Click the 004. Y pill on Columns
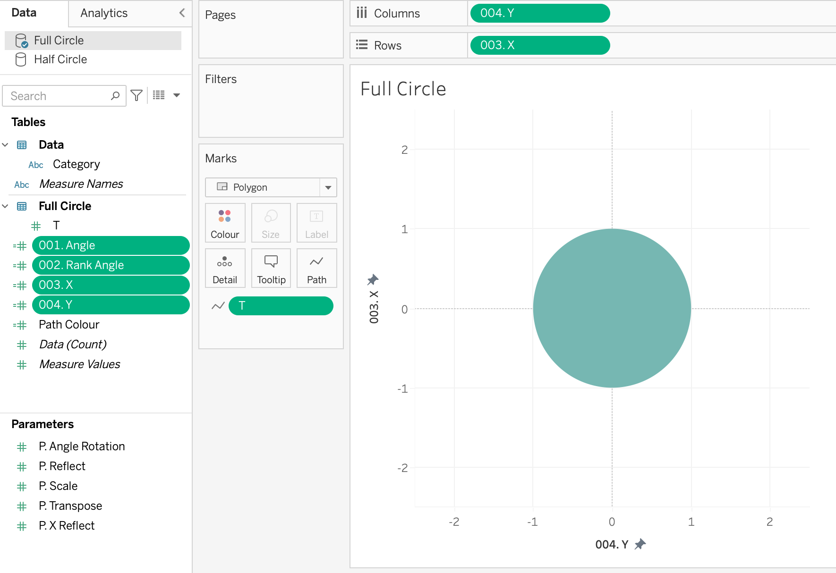 539,13
